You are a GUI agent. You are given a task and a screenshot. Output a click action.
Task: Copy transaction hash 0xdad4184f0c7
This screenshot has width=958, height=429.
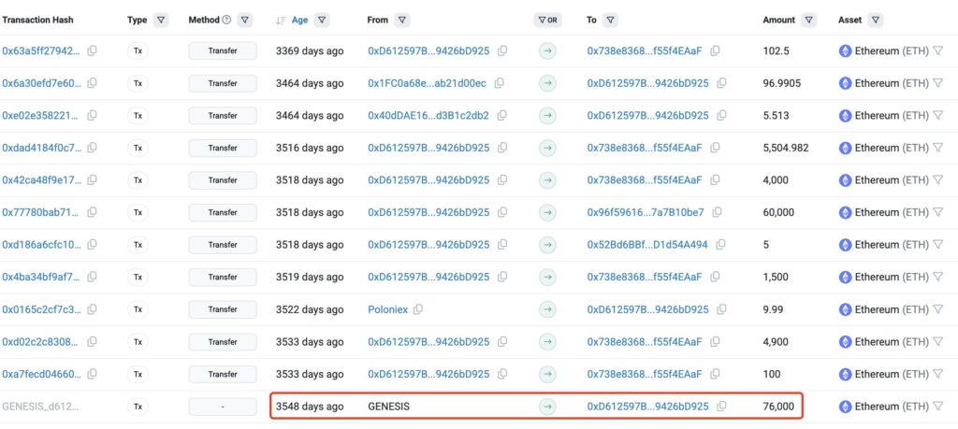tap(92, 148)
